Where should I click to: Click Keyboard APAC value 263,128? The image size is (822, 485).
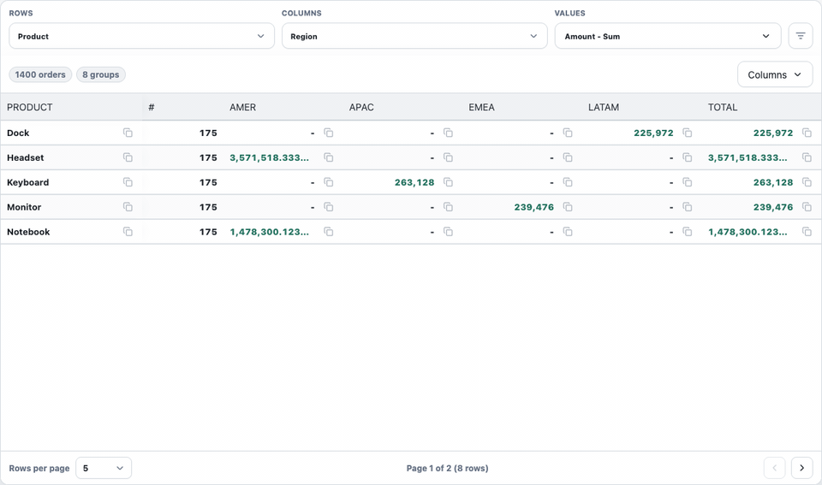tap(414, 181)
